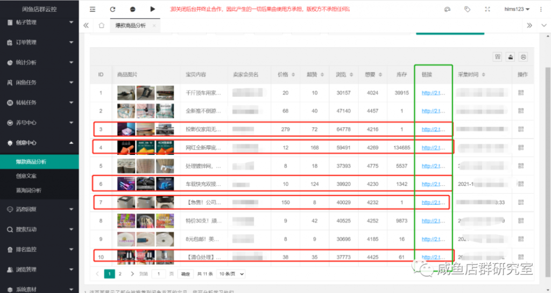
Task: Click the vertical scrollbar thumb
Action: 548,172
